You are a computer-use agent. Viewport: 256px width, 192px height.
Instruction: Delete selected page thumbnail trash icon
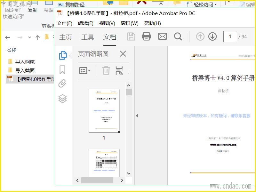point(106,70)
